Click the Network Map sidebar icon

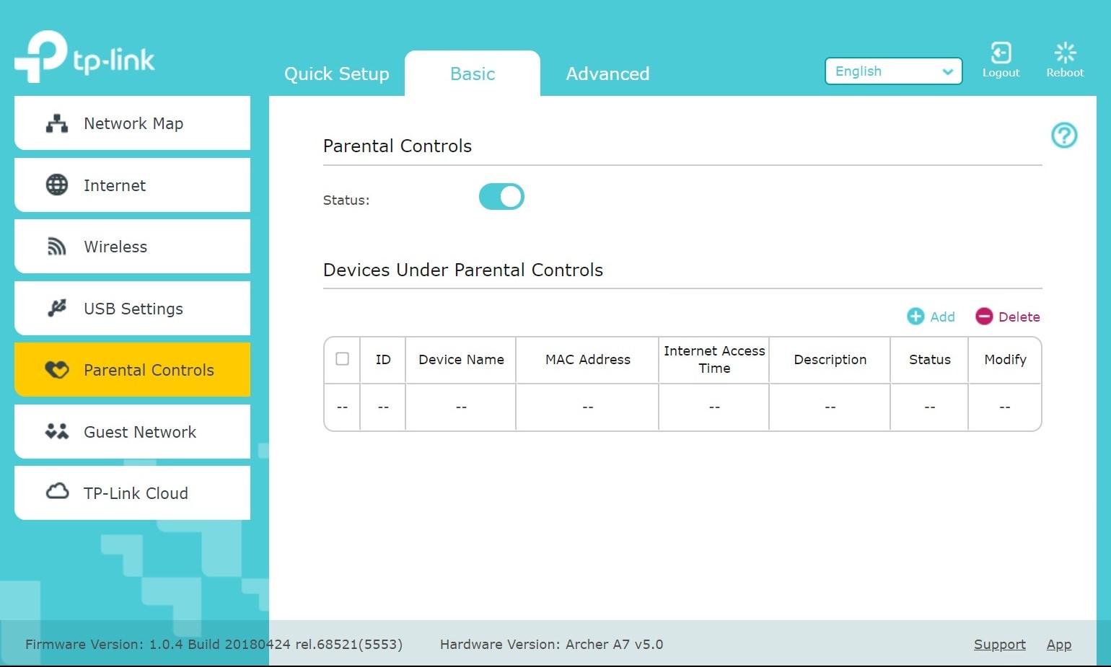pyautogui.click(x=57, y=124)
